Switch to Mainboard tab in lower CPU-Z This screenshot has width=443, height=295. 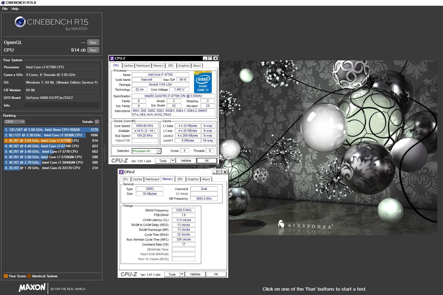point(152,179)
